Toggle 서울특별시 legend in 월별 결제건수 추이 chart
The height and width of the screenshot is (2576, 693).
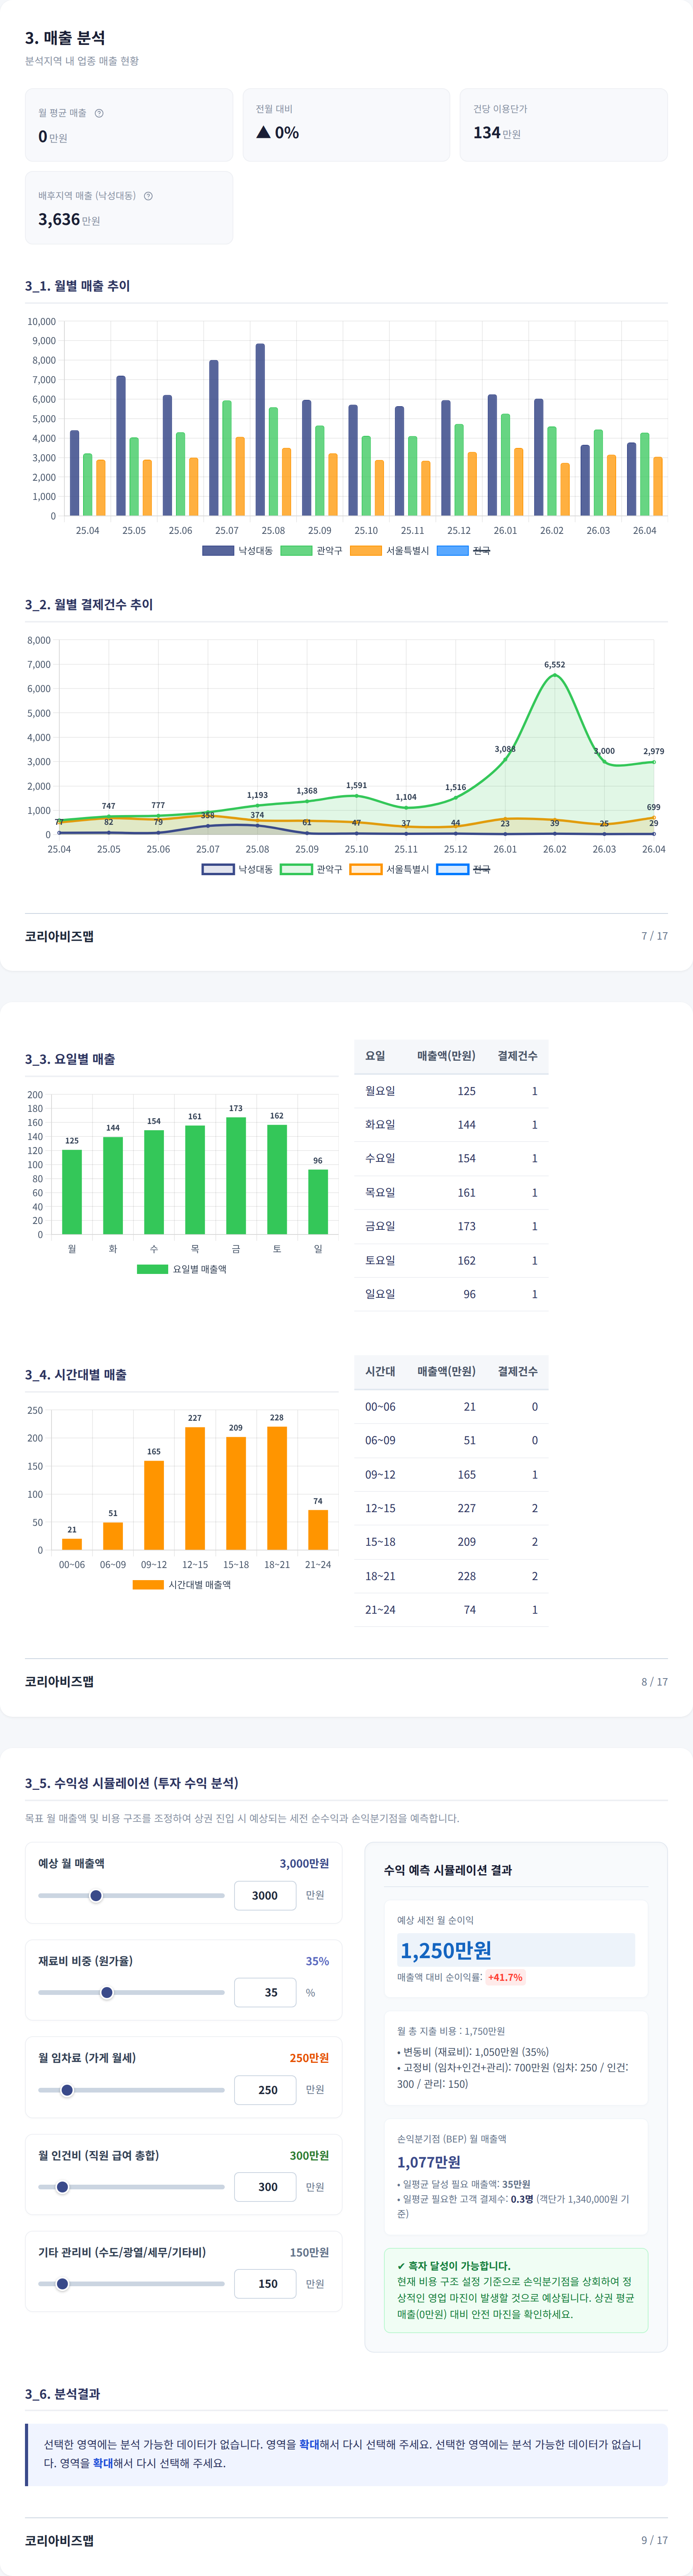coord(389,869)
